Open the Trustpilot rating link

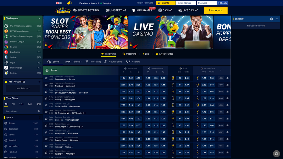(x=95, y=3)
